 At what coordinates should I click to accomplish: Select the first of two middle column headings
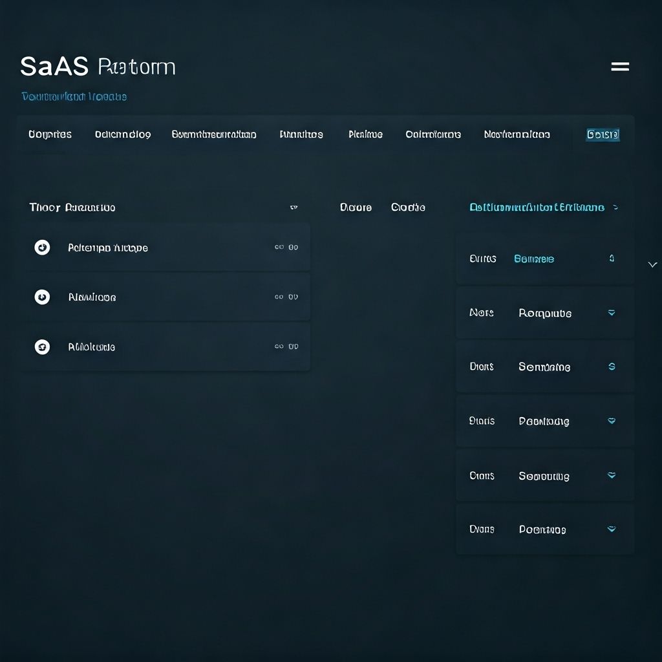(x=356, y=208)
